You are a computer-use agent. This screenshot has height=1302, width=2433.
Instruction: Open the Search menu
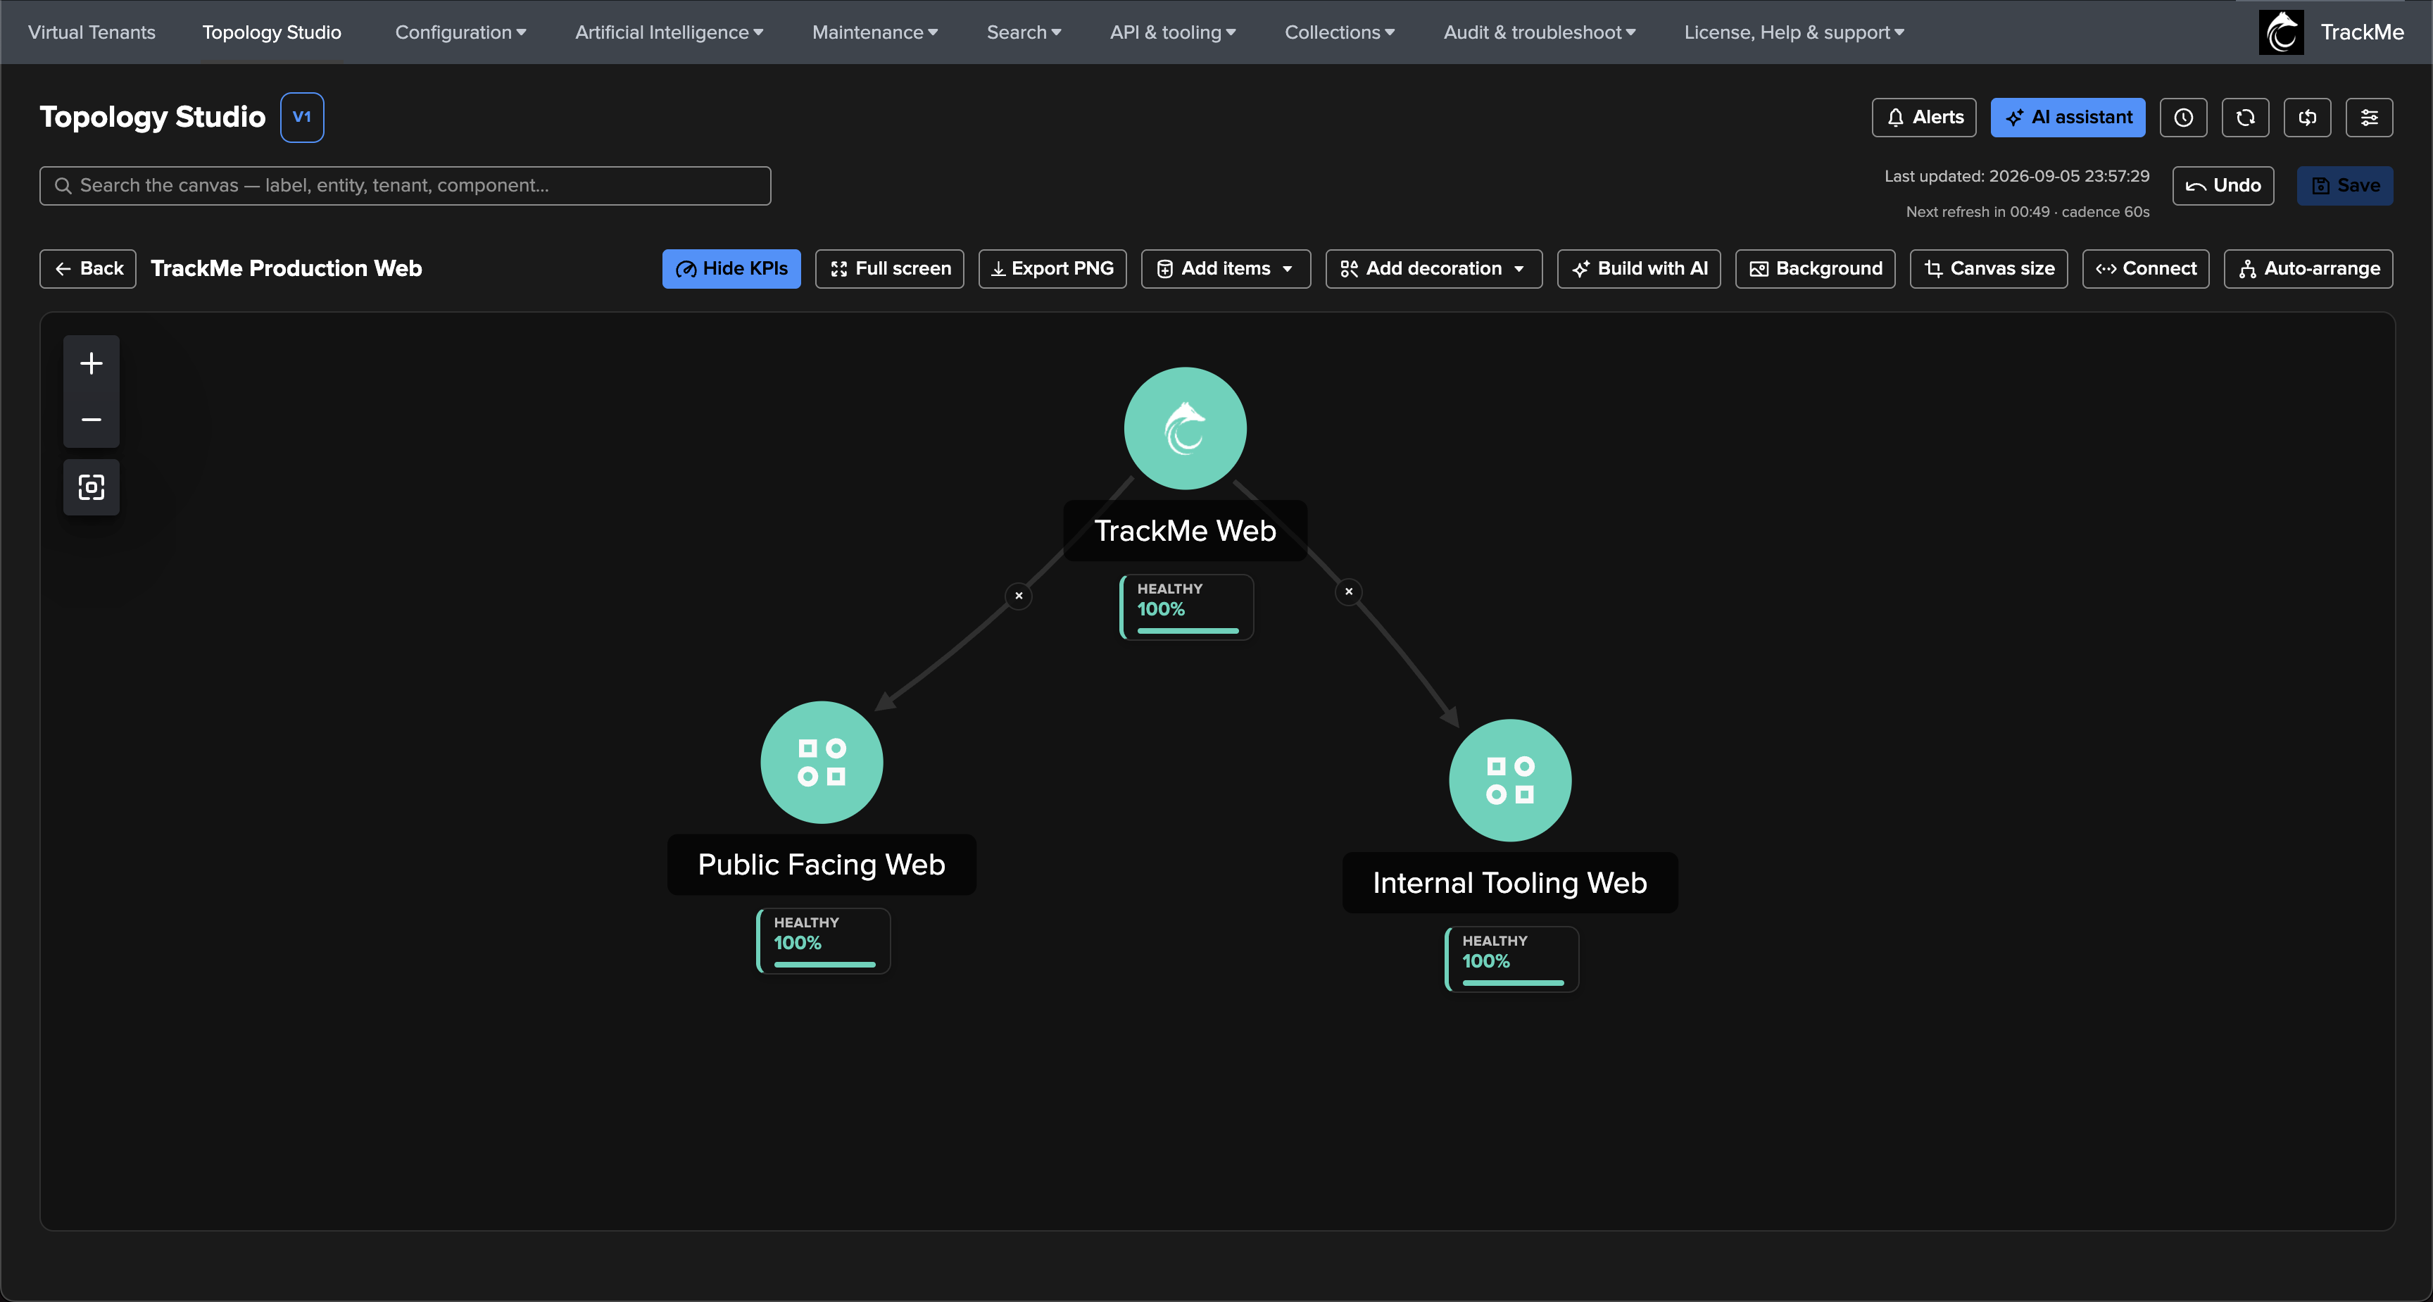tap(1024, 32)
